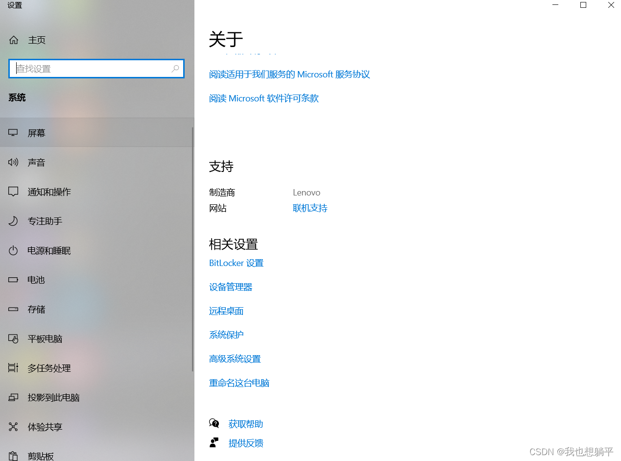Go to 通知和操作 settings
Image resolution: width=621 pixels, height=461 pixels.
[96, 192]
